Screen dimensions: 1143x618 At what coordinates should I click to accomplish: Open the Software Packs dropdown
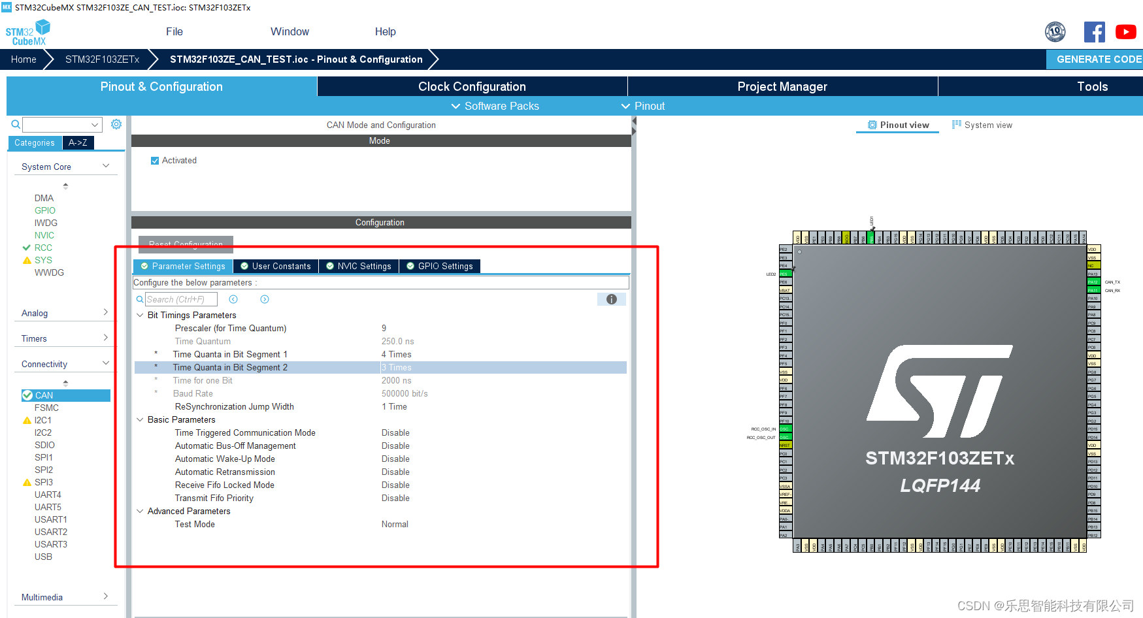point(495,106)
